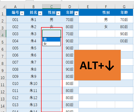Select column E header
This screenshot has width=134, height=112.
(x=88, y=7)
